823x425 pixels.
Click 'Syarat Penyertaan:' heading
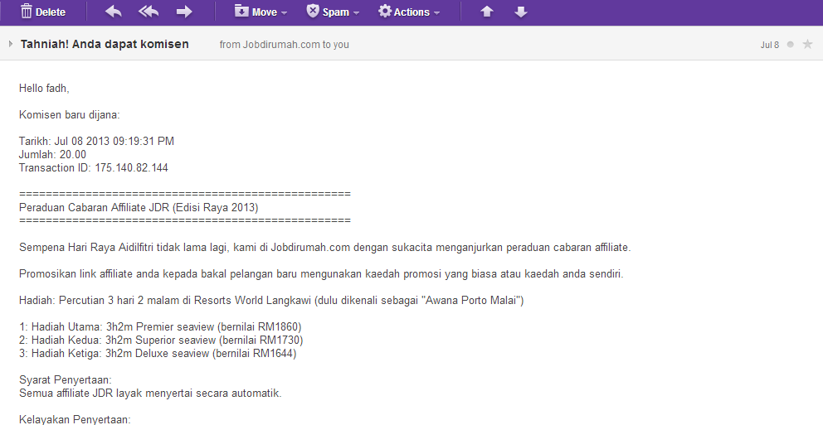(65, 380)
